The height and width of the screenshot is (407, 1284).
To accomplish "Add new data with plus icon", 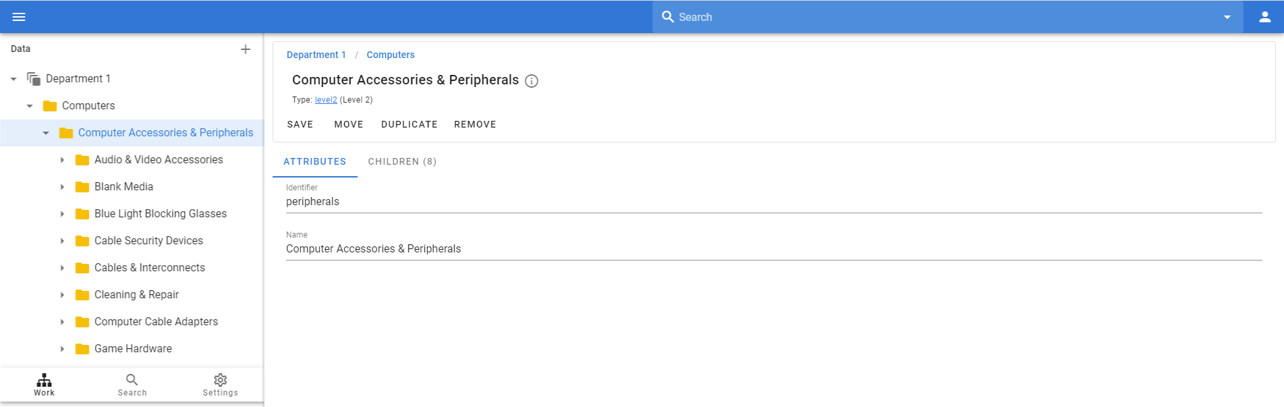I will (246, 49).
